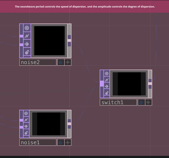Toggle the star render flag on noise1
The image size is (169, 158).
68,142
